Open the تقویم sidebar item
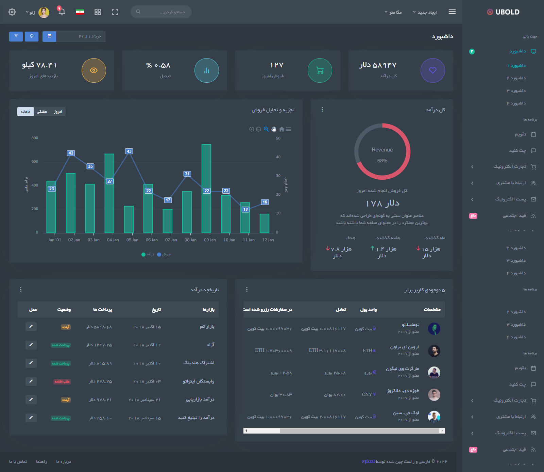The width and height of the screenshot is (544, 472). click(520, 134)
